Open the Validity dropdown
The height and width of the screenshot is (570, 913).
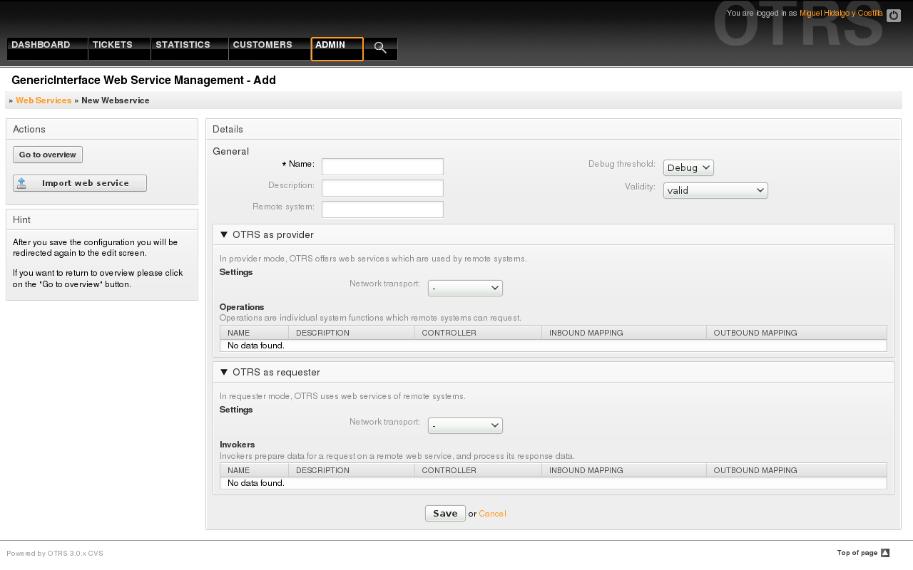[x=715, y=190]
